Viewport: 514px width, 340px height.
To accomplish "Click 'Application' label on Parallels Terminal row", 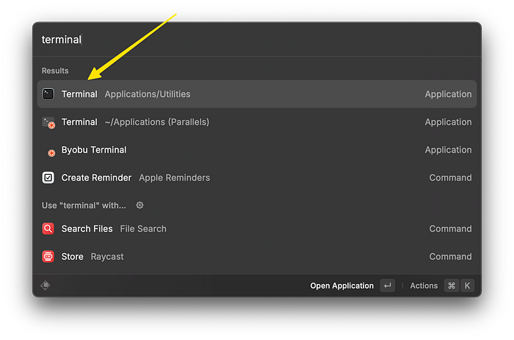I will tap(448, 122).
